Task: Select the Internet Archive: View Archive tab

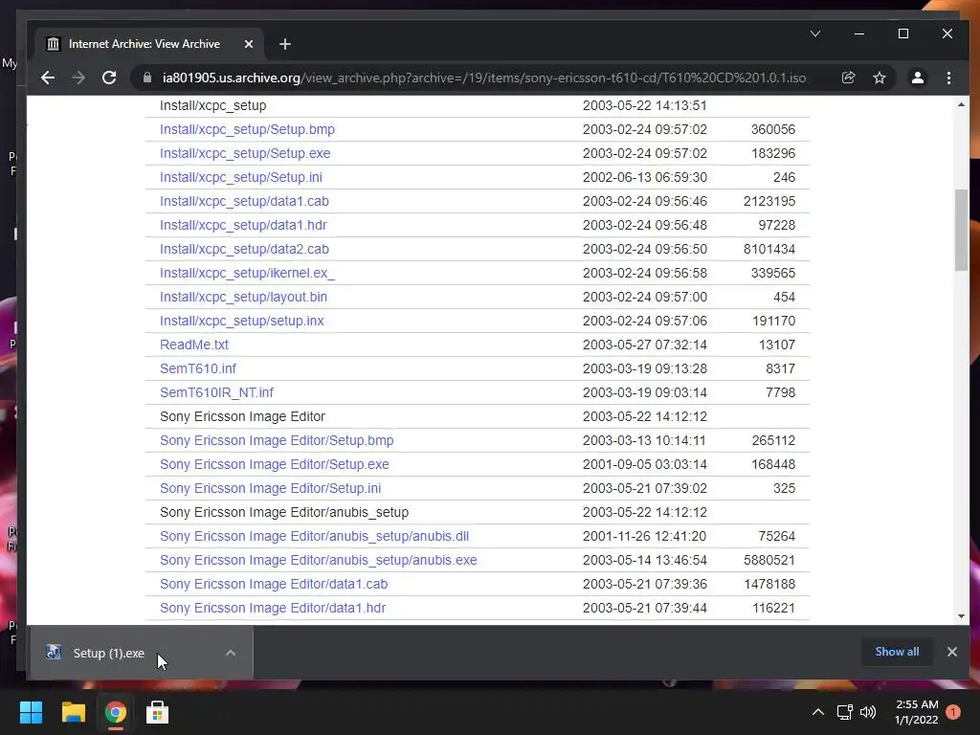Action: (150, 44)
